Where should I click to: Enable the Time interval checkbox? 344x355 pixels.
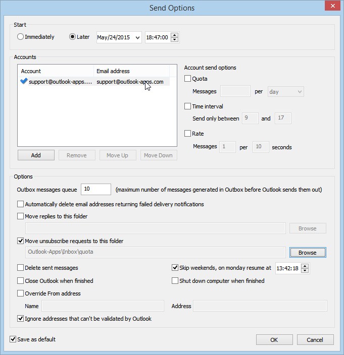(187, 106)
